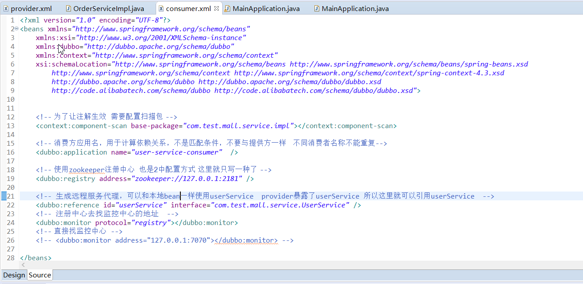
Task: Collapse the beans element fold on line 2
Action: pyautogui.click(x=17, y=29)
